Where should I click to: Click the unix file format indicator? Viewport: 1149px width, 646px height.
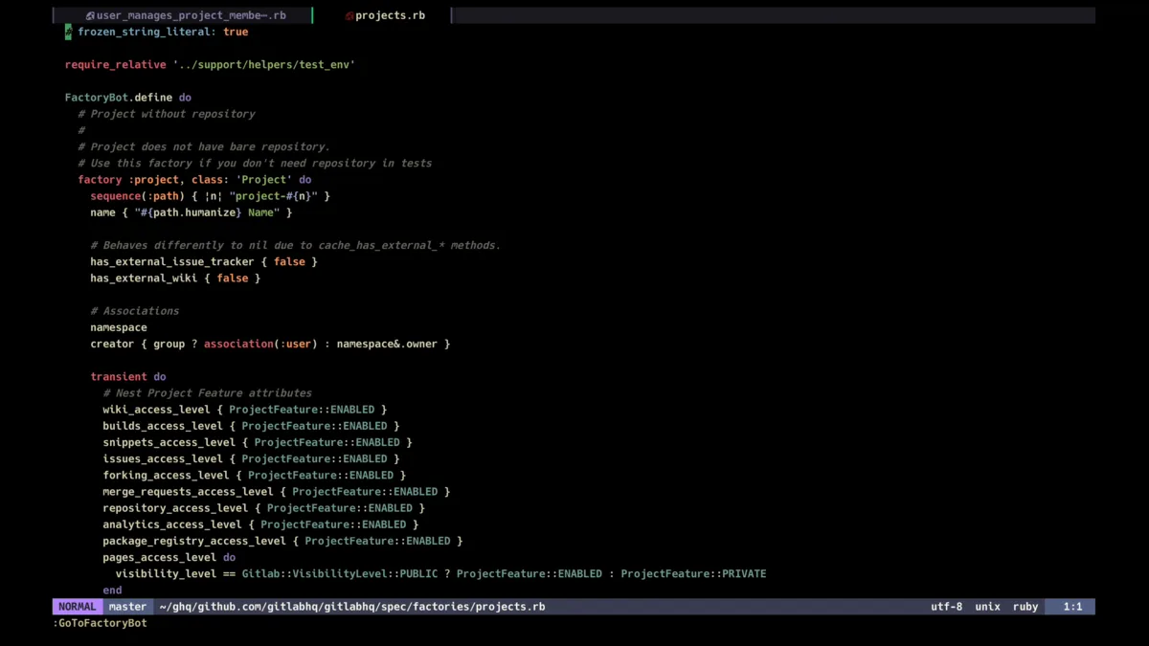coord(987,607)
